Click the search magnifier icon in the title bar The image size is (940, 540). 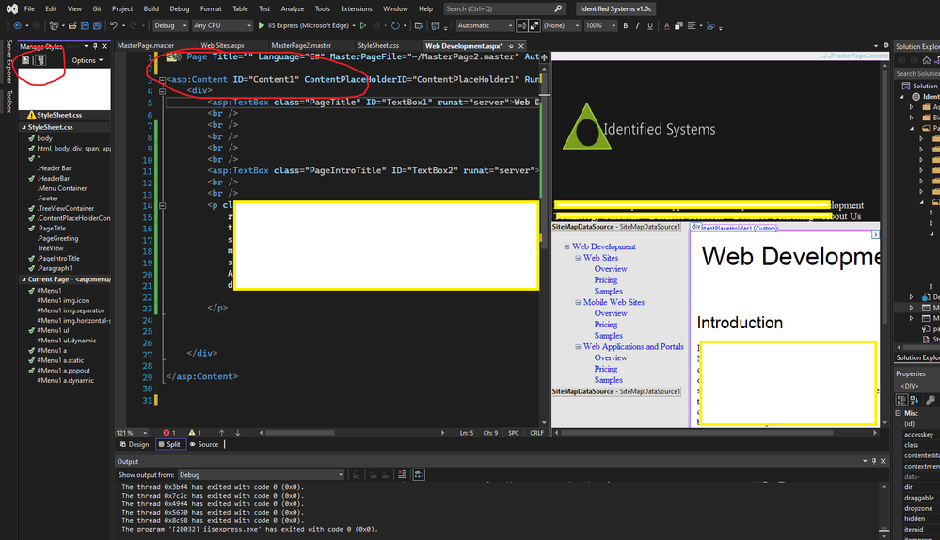(558, 9)
